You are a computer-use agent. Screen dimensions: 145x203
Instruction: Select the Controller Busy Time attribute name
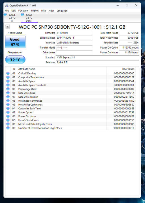point(29,108)
